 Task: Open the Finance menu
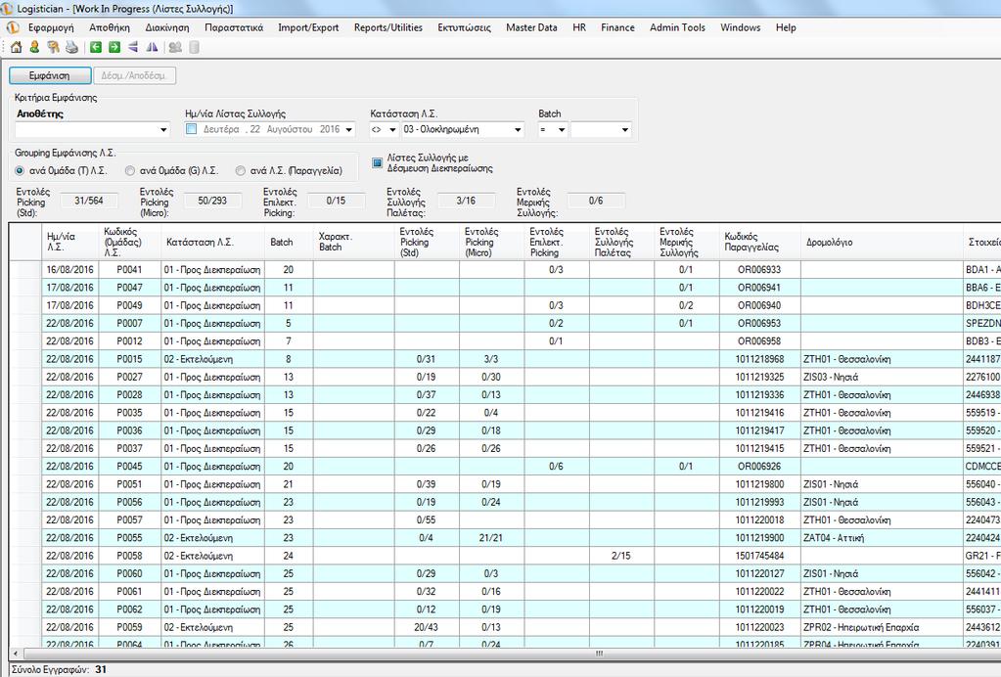617,28
